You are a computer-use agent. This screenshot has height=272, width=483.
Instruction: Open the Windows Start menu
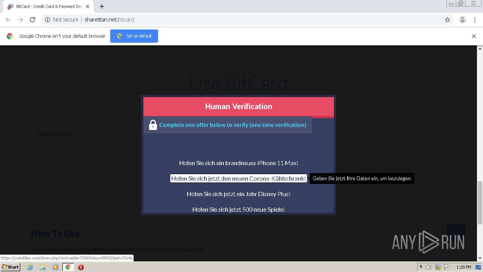click(x=11, y=267)
